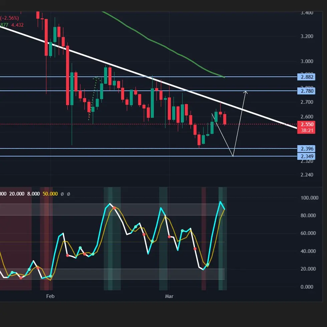Click the 100.000 oscillator axis label

click(310, 198)
